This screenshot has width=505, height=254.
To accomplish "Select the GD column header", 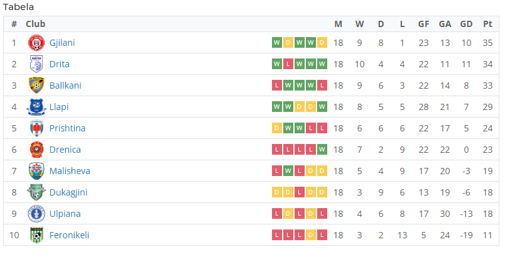I will pos(466,24).
